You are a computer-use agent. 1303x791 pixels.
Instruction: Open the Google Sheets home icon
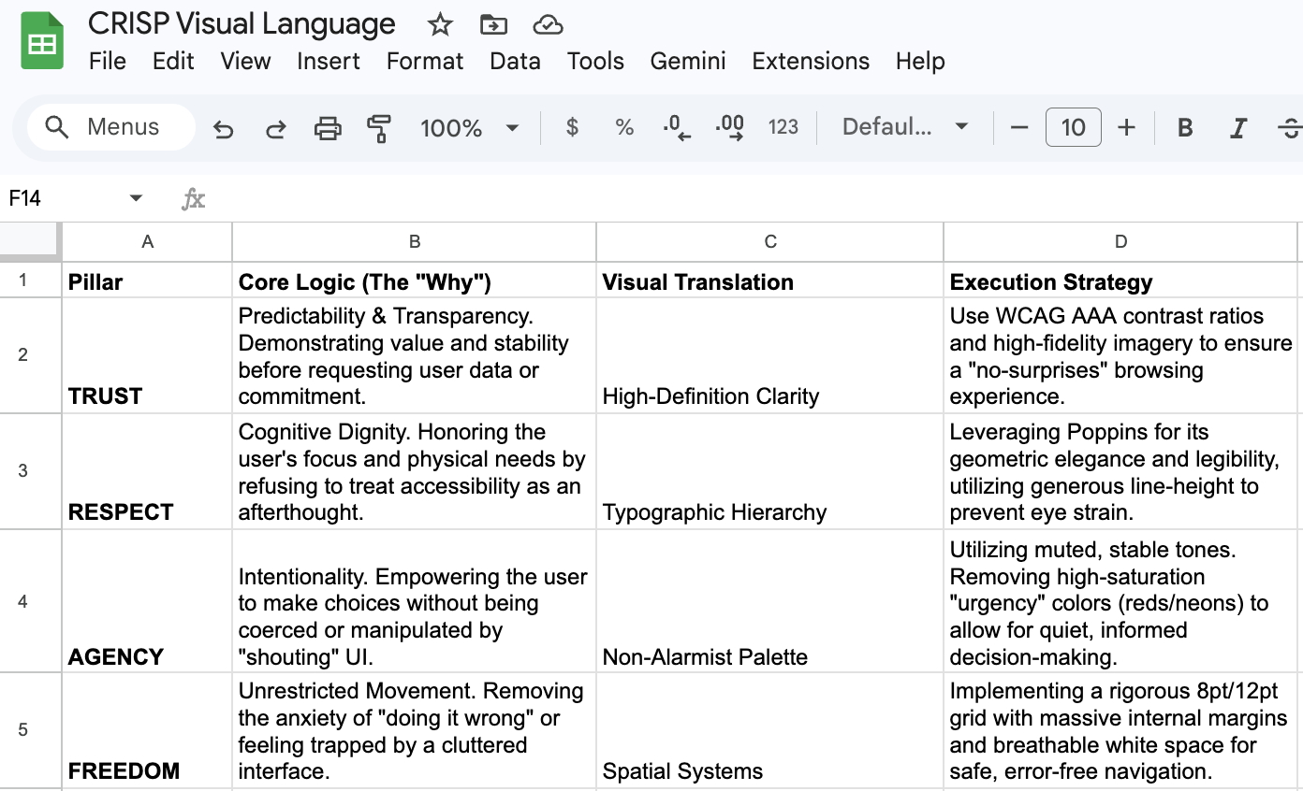42,41
